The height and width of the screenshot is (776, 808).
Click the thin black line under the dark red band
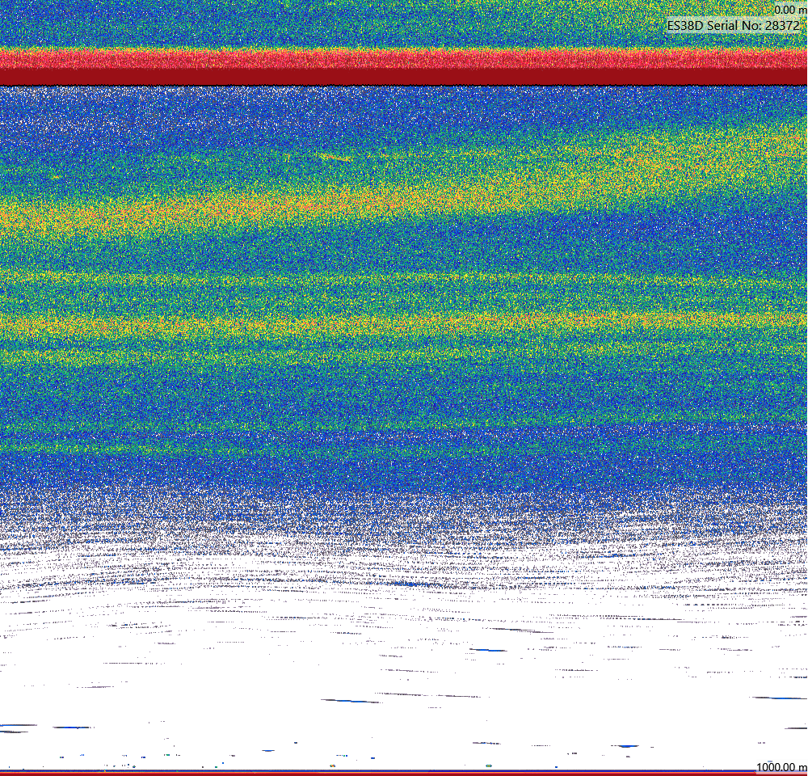point(404,85)
